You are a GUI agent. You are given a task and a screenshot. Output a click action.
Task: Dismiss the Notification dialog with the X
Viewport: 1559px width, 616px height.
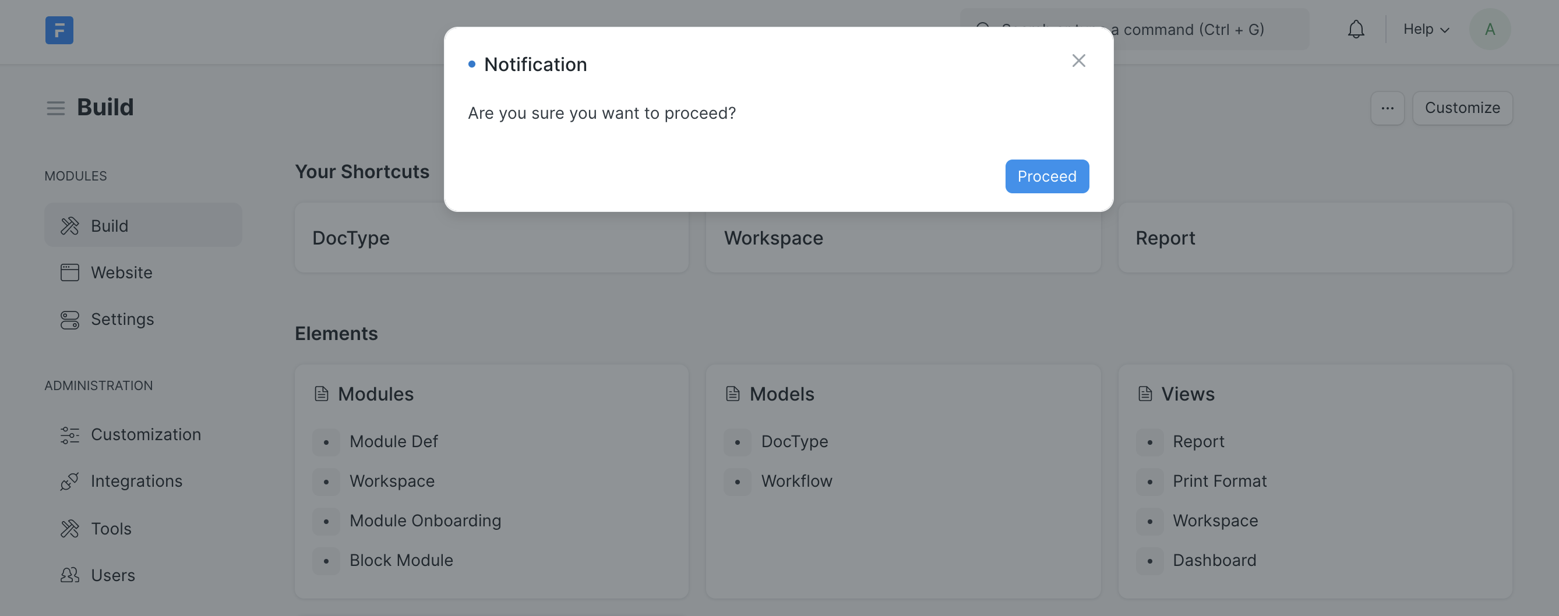pyautogui.click(x=1079, y=61)
